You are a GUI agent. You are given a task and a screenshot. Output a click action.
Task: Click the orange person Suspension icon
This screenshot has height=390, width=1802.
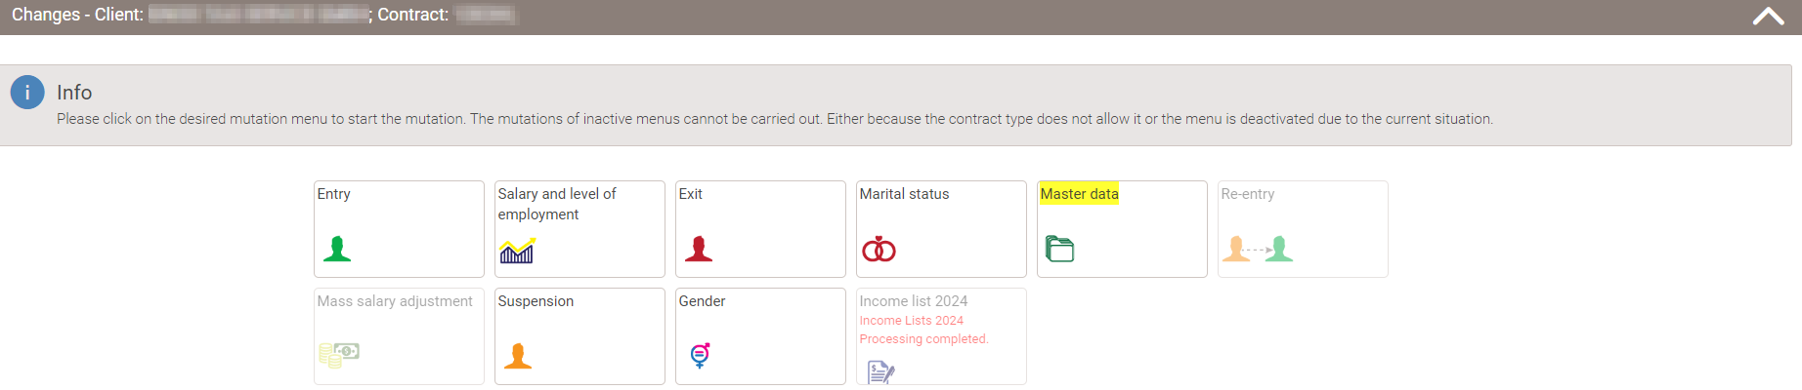[x=518, y=356]
